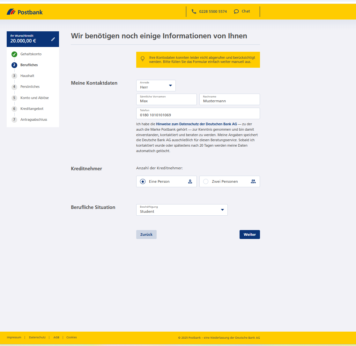Open AGB footer link
The image size is (356, 346).
point(56,337)
